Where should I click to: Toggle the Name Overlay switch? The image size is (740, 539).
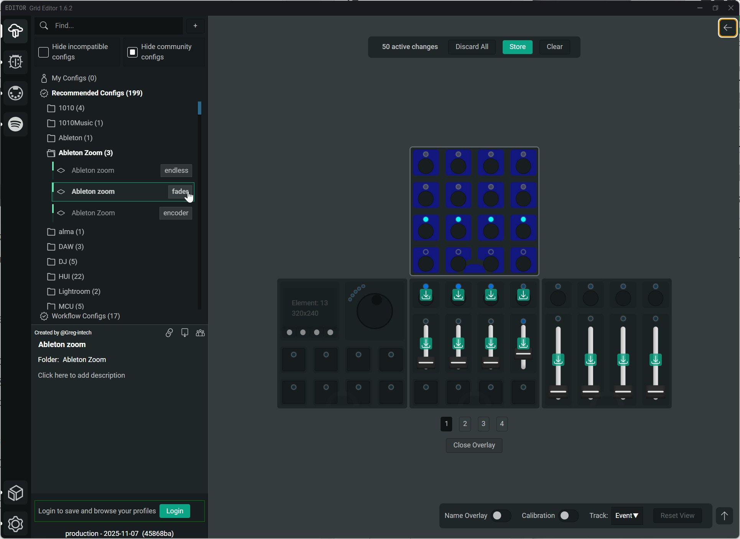tap(500, 516)
